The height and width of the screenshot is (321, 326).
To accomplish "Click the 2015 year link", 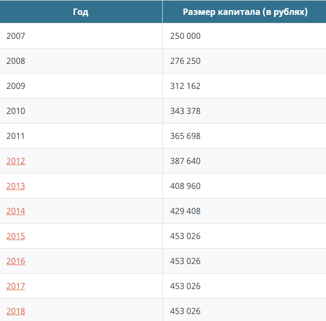I will pyautogui.click(x=15, y=236).
